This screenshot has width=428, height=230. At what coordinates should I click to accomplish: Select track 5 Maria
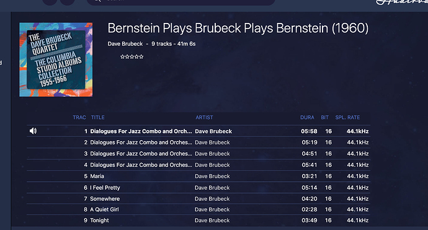pos(198,176)
